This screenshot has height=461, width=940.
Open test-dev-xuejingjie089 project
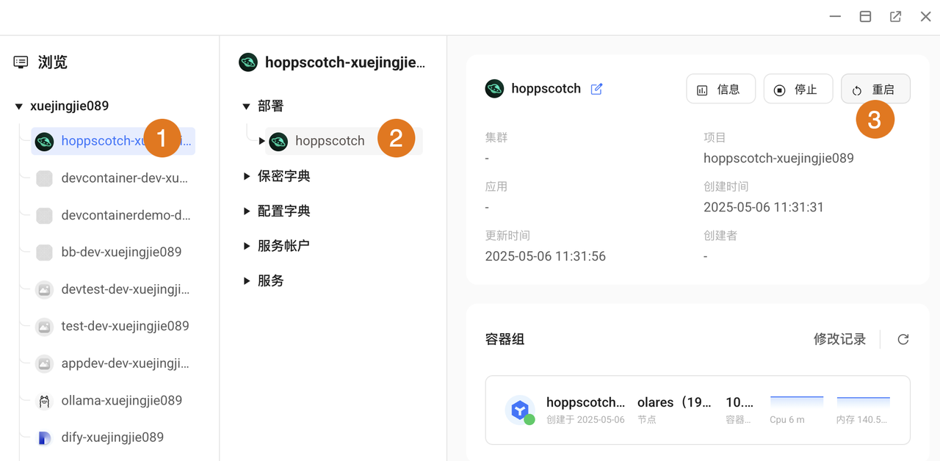point(125,326)
